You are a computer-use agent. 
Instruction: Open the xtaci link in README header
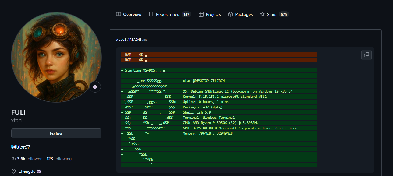pos(121,40)
